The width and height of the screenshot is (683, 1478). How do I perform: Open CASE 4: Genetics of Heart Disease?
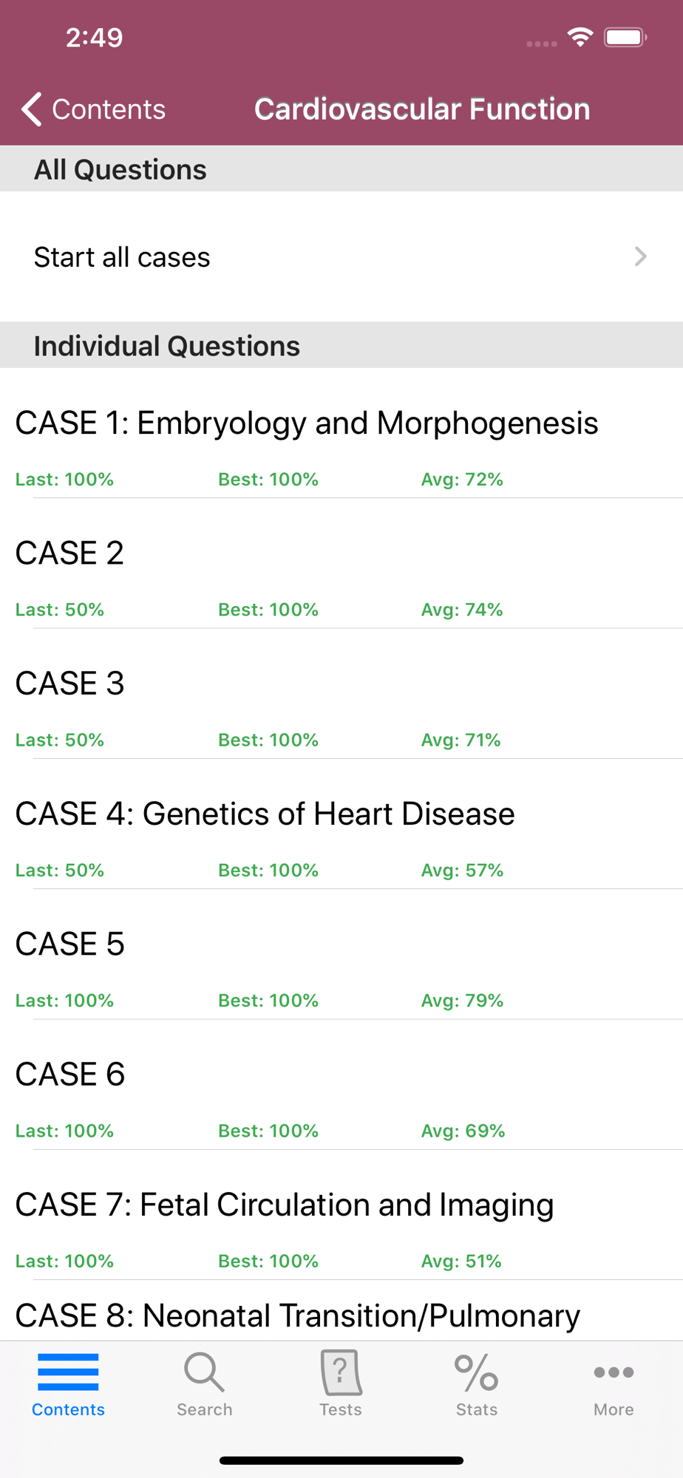tap(265, 814)
